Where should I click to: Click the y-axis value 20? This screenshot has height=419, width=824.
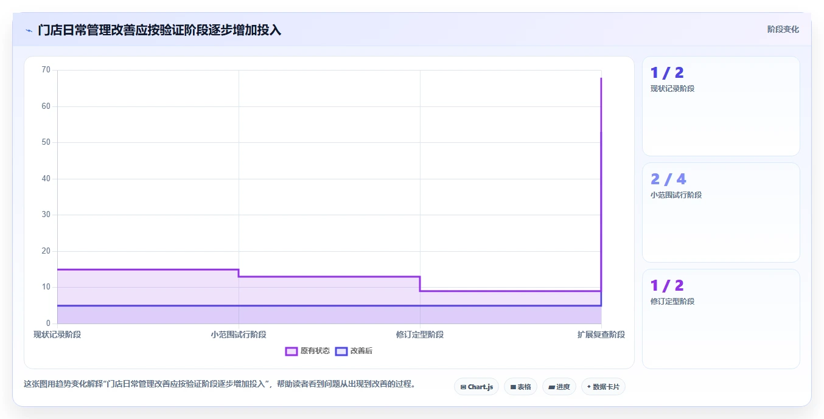(46, 251)
